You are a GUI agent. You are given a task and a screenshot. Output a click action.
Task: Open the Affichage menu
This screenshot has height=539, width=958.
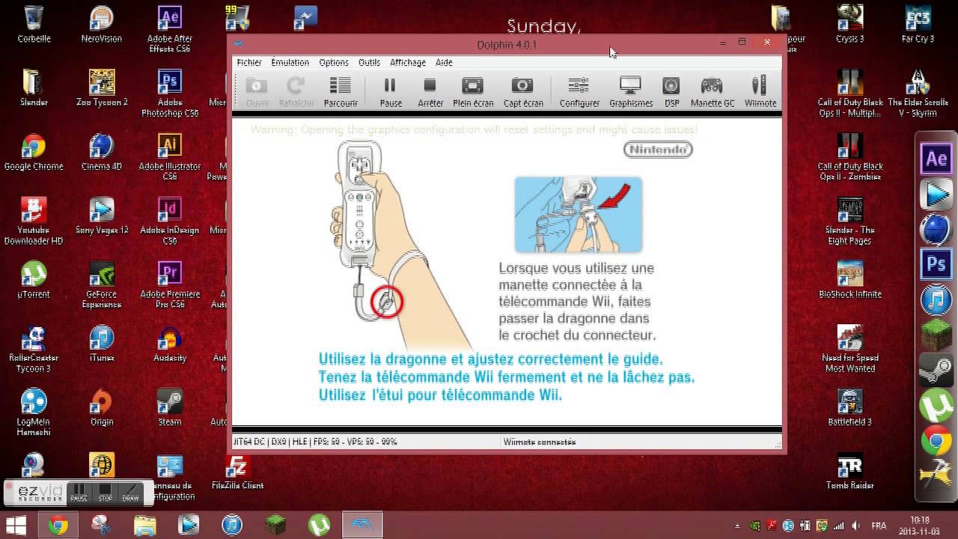point(408,62)
